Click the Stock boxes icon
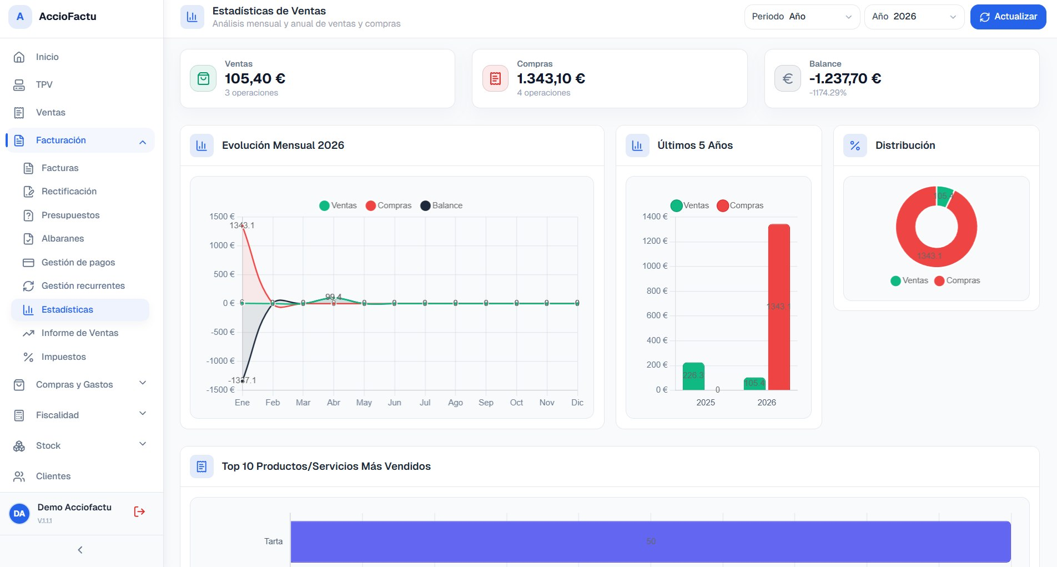This screenshot has width=1057, height=567. click(x=19, y=445)
